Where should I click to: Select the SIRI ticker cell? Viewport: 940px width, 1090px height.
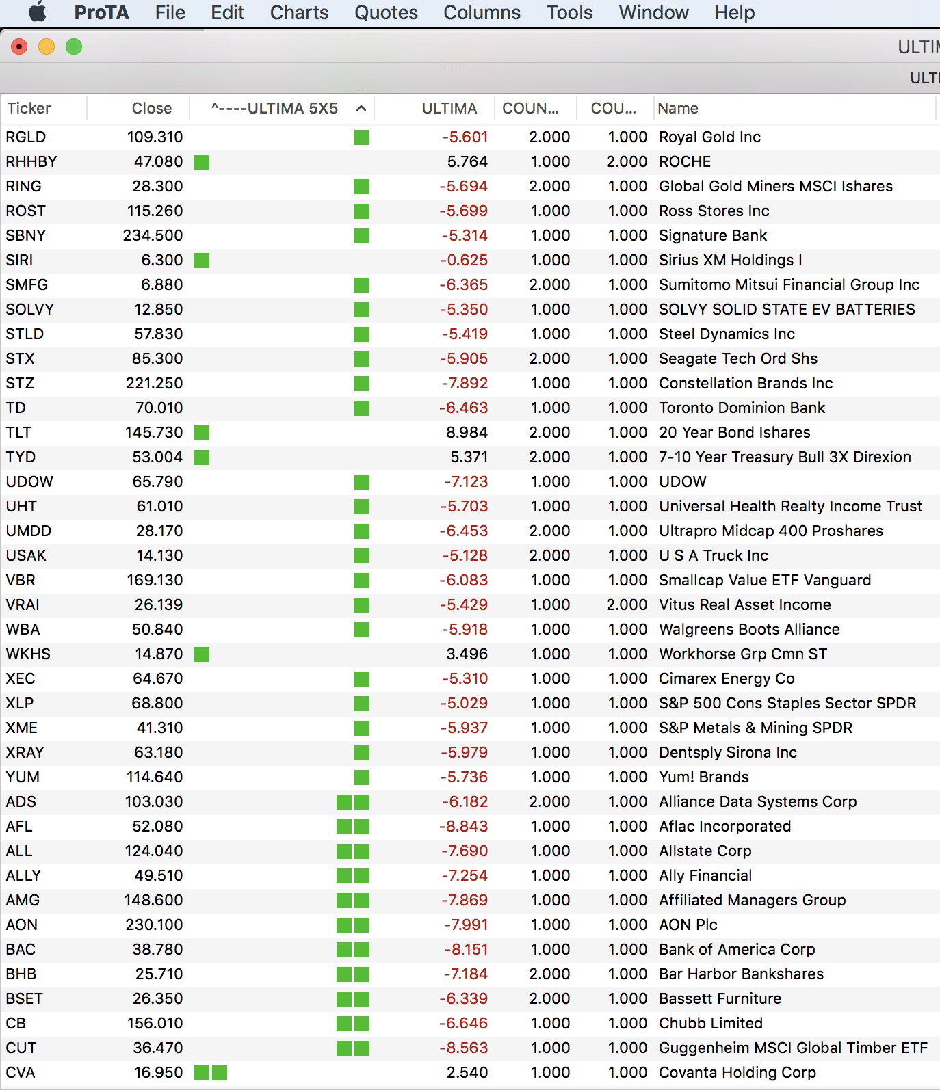(19, 260)
